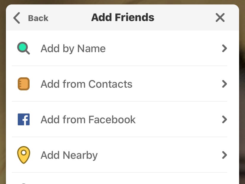
Task: Expand the Add by Name chevron arrow
Action: pyautogui.click(x=224, y=48)
